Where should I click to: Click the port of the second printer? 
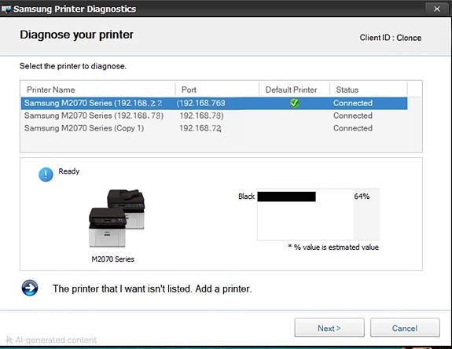pos(201,116)
